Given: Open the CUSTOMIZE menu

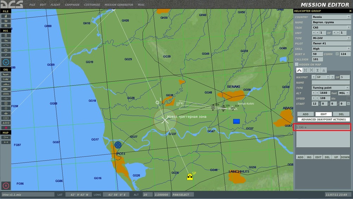Looking at the screenshot, I should pyautogui.click(x=92, y=5).
